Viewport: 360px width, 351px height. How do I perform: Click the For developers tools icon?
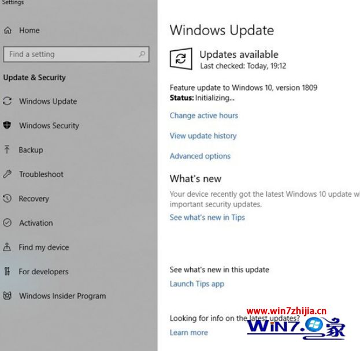(7, 271)
